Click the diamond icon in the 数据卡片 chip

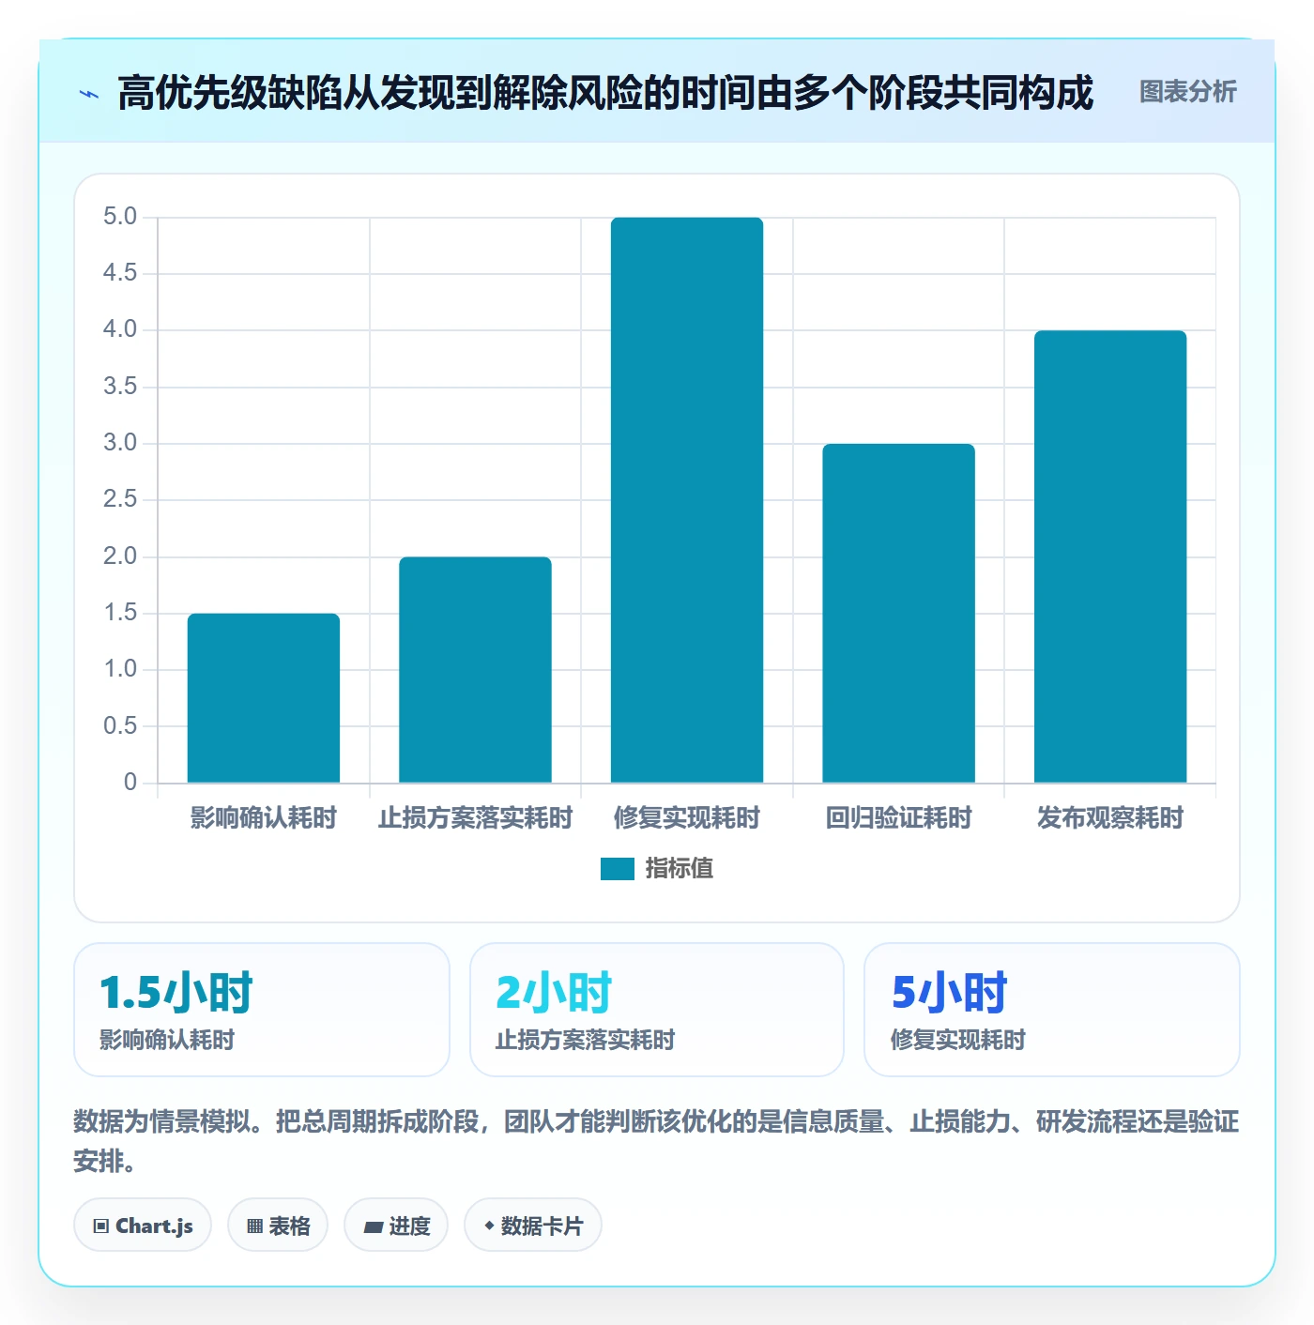click(x=489, y=1226)
